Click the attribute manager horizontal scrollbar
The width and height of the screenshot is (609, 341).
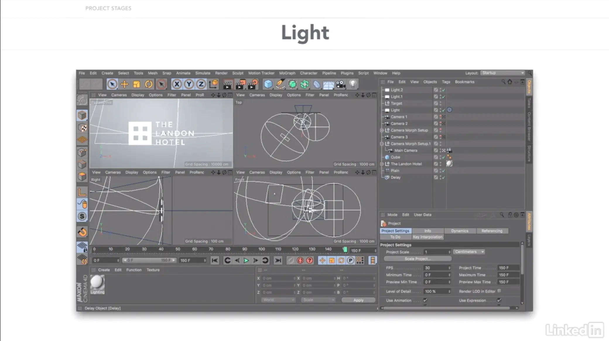(x=447, y=308)
